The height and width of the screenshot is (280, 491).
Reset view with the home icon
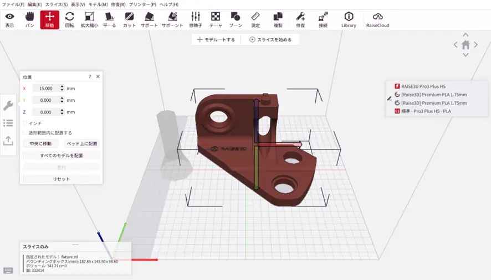pos(466,45)
